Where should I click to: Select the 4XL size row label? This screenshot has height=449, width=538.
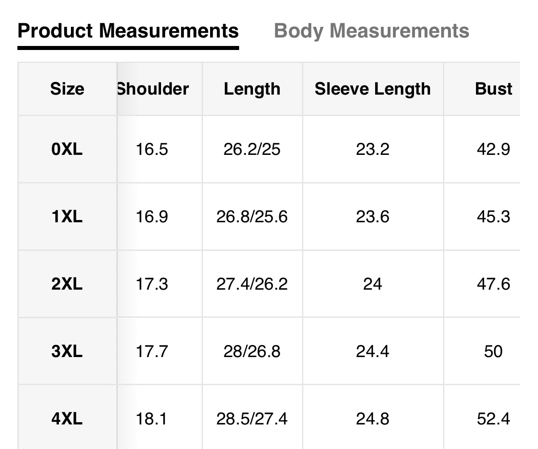pos(67,419)
